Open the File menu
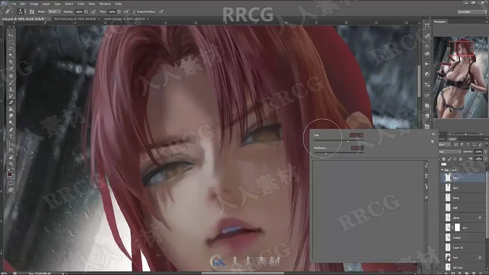The image size is (489, 275). 13,4
